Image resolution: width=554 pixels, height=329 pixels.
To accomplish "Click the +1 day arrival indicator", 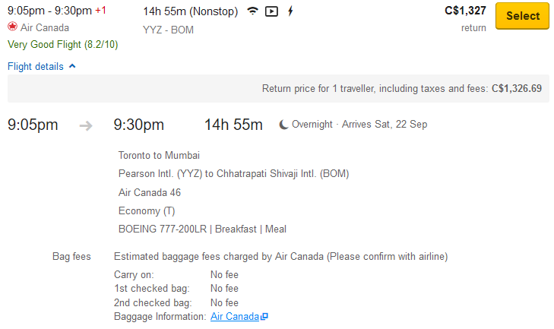I will coord(100,11).
